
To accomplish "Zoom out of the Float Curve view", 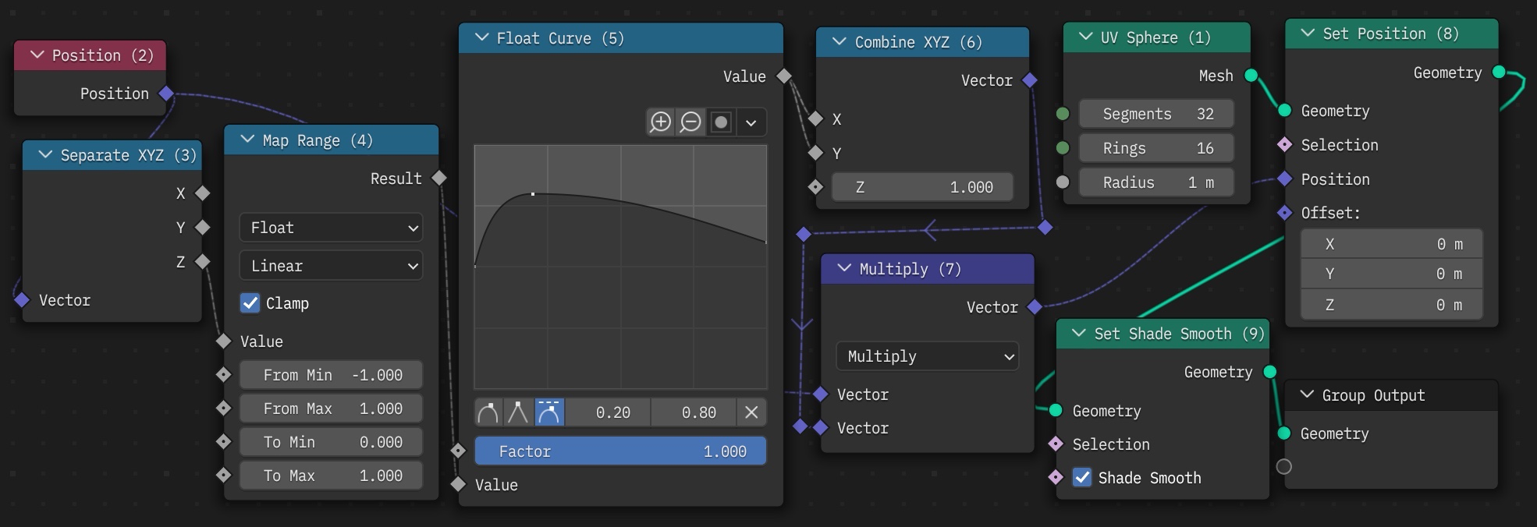I will (690, 122).
